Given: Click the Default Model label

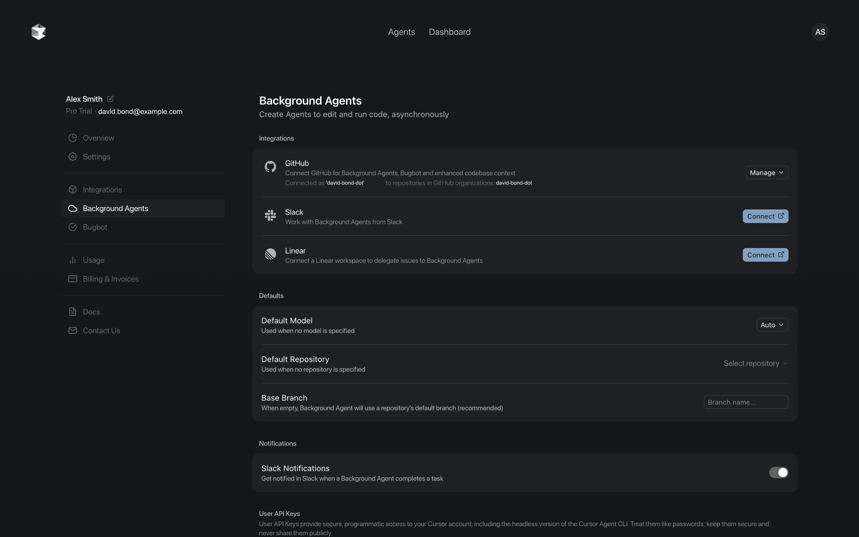Looking at the screenshot, I should click(287, 320).
